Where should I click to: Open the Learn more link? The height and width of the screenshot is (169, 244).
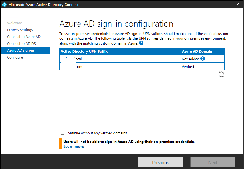click(74, 146)
